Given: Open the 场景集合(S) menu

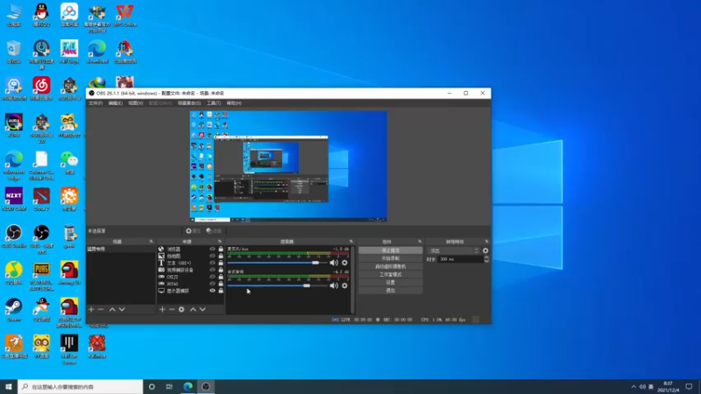Looking at the screenshot, I should [x=189, y=103].
